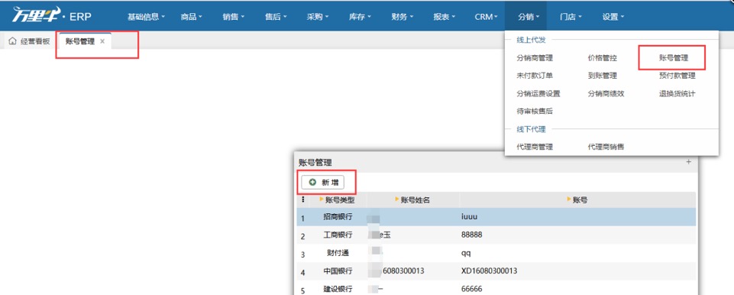This screenshot has height=295, width=734.
Task: Open 价格管控 menu entry
Action: tap(603, 58)
